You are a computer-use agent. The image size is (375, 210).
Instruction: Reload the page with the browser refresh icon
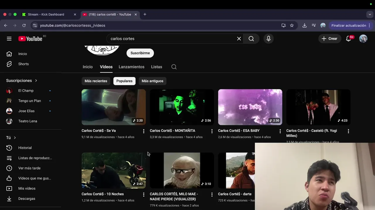coord(24,25)
